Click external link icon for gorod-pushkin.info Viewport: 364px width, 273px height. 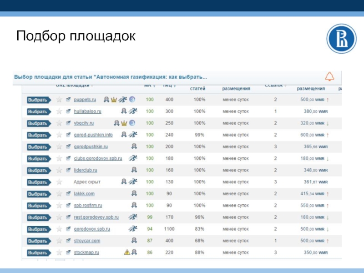click(x=68, y=135)
